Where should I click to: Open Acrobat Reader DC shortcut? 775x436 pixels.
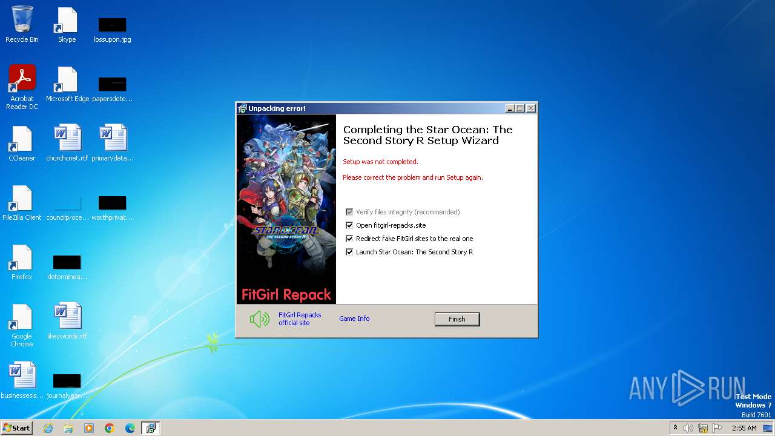[22, 87]
